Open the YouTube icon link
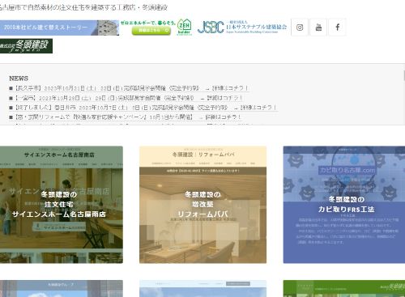Image resolution: width=405 pixels, height=297 pixels. point(318,28)
